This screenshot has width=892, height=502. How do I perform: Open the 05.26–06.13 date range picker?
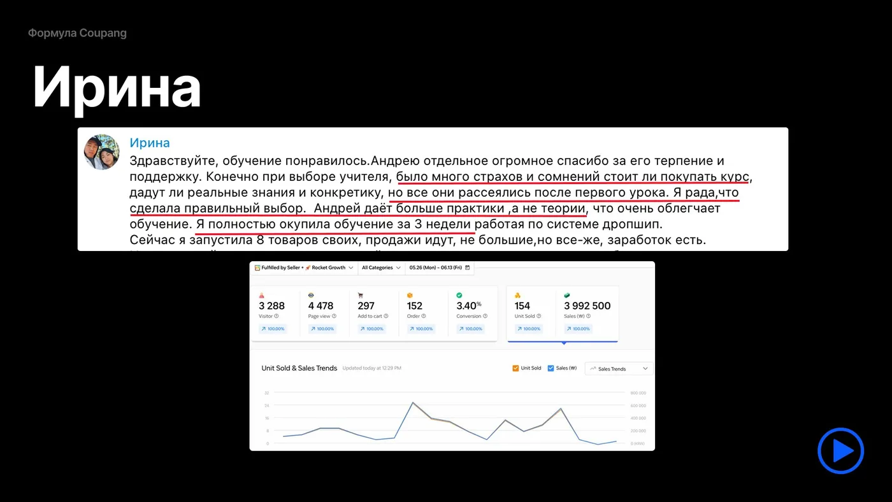440,268
